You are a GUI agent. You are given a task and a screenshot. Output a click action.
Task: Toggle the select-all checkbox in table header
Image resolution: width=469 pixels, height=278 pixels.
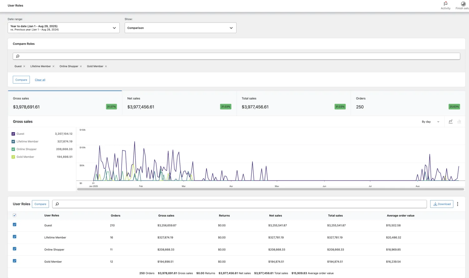click(x=14, y=215)
